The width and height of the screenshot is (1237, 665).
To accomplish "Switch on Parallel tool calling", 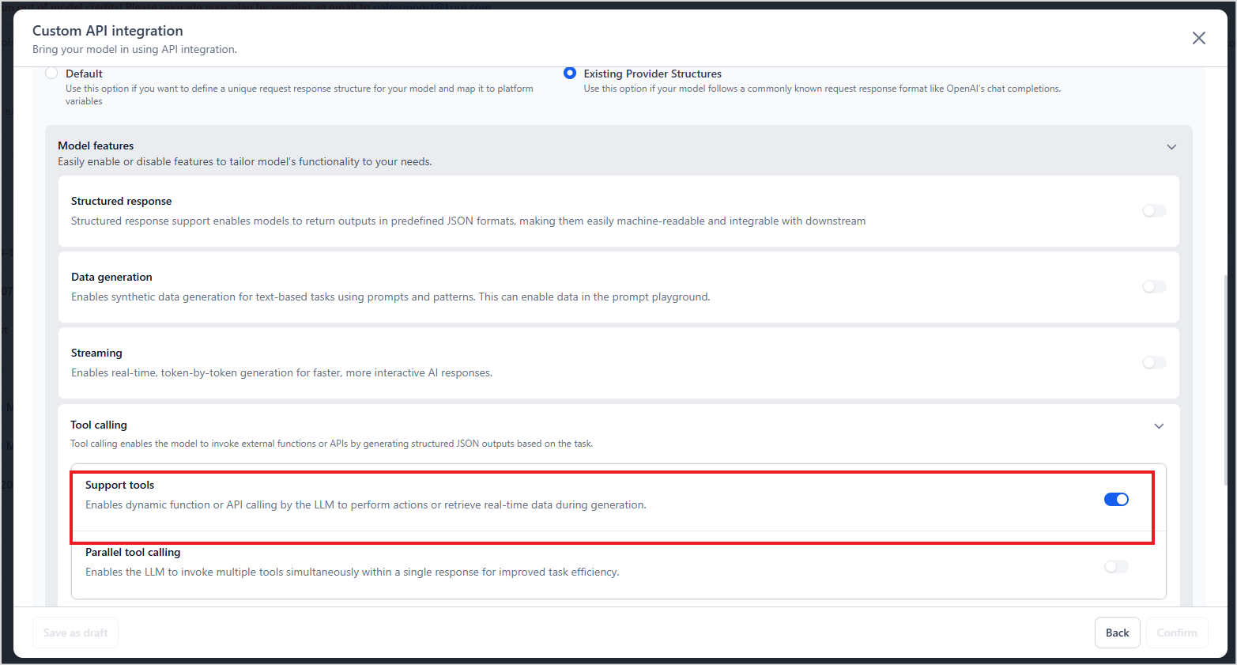I will [x=1115, y=567].
